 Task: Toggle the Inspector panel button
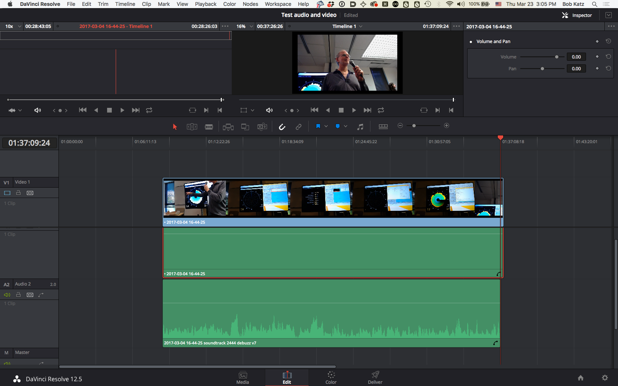click(x=577, y=15)
